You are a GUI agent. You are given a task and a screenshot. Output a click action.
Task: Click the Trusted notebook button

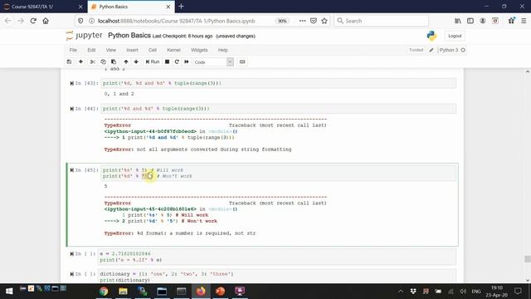[x=416, y=50]
